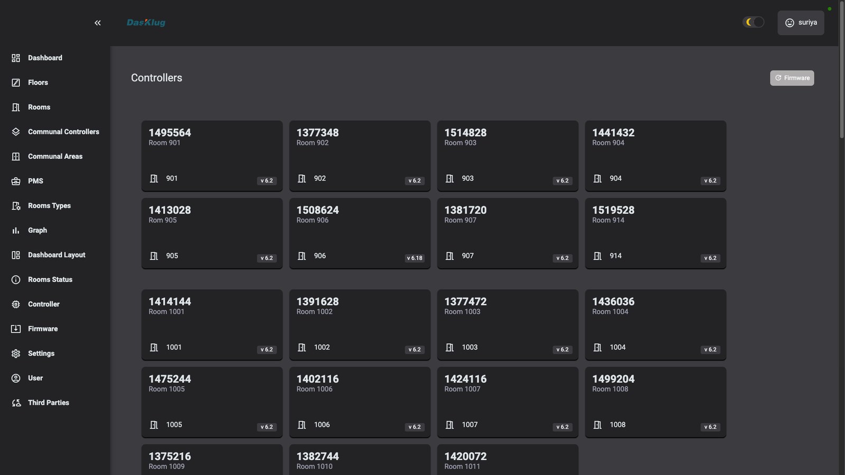The height and width of the screenshot is (475, 845).
Task: Open controller card 1499204
Action: click(x=655, y=402)
